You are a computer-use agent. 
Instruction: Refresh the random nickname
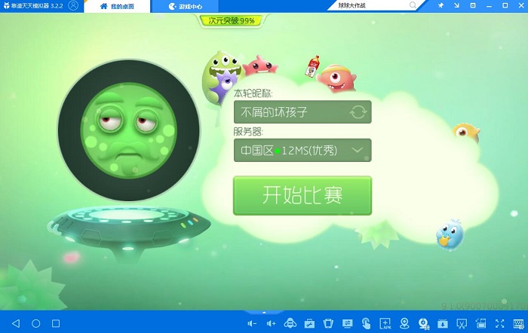(358, 112)
